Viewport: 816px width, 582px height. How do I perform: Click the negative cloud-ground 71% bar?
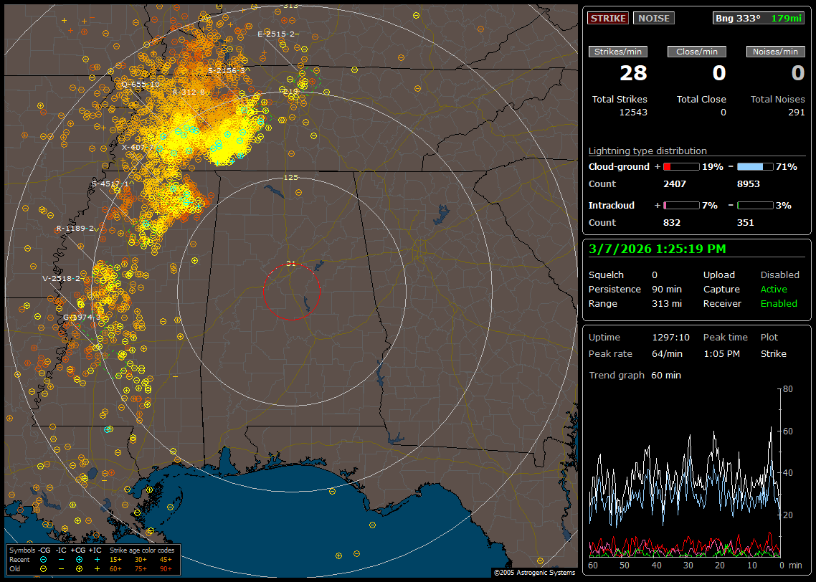point(755,166)
